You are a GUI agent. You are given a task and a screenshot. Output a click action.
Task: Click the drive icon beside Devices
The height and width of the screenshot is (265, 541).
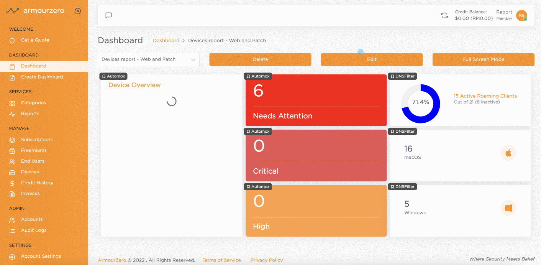coord(12,172)
